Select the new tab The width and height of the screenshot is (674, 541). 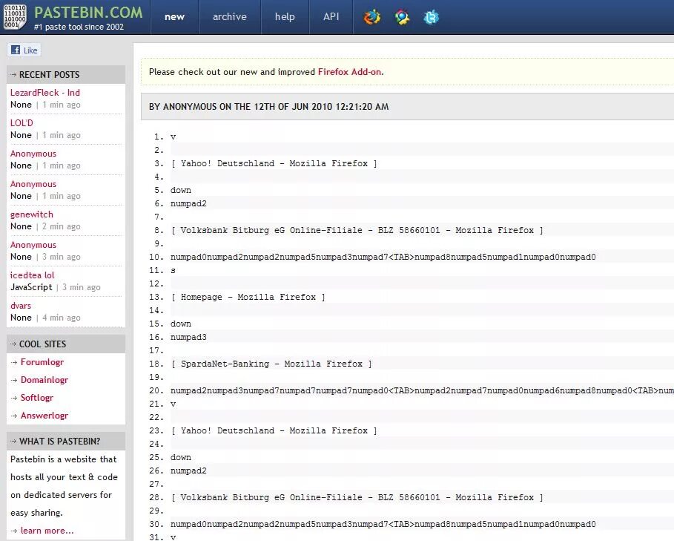click(x=174, y=16)
